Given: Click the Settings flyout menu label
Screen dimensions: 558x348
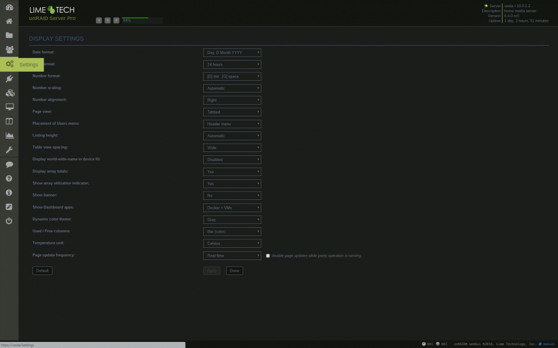Looking at the screenshot, I should pos(29,65).
